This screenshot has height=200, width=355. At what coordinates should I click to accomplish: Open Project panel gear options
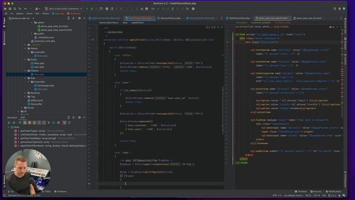(79, 18)
